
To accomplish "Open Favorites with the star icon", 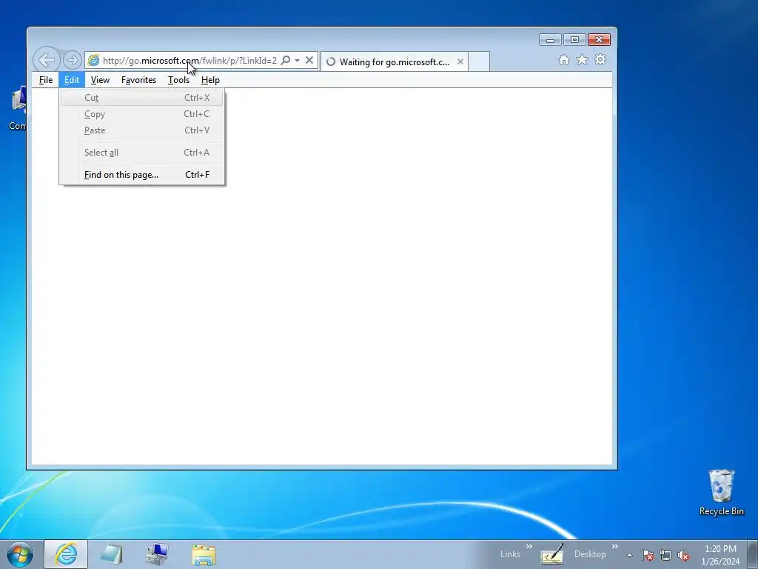I will coord(582,59).
